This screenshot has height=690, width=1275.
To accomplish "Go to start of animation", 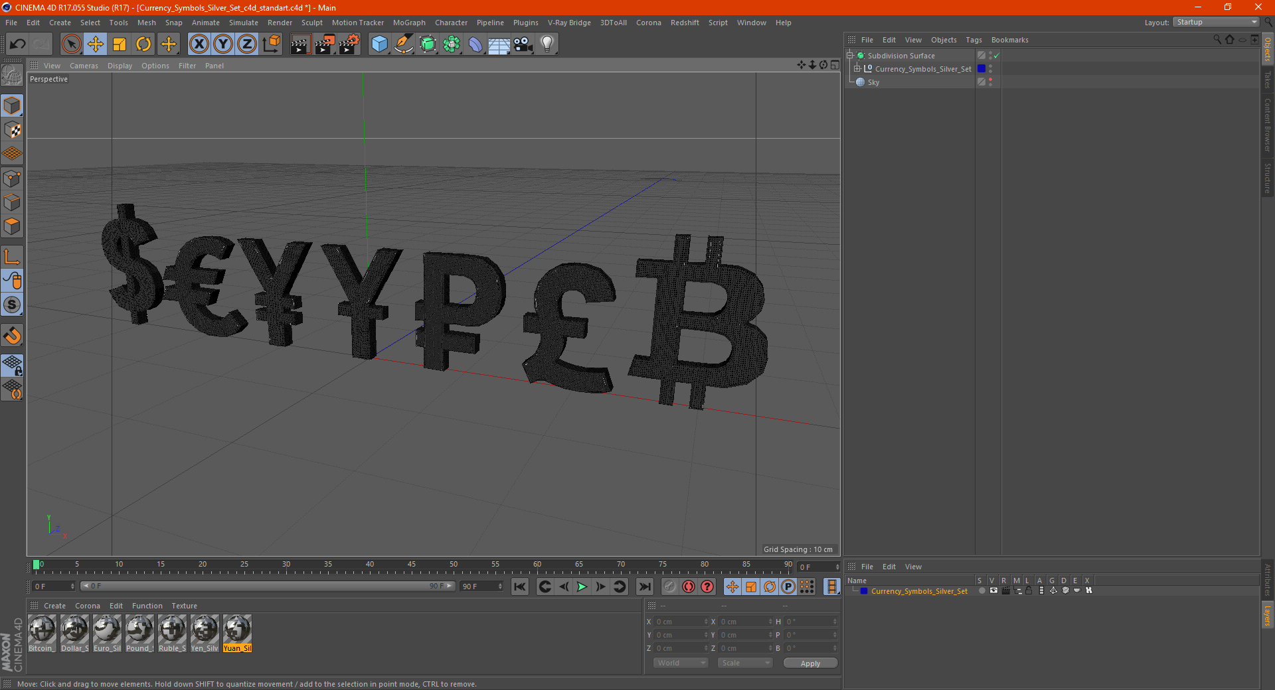I will coord(520,586).
